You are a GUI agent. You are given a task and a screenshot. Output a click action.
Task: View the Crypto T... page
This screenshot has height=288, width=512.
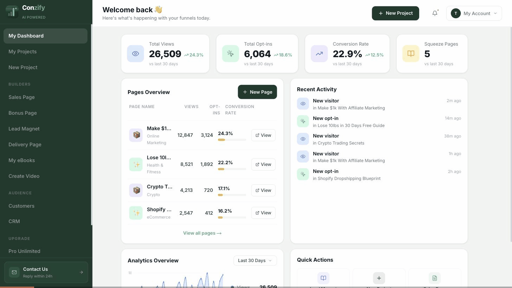[x=263, y=190]
